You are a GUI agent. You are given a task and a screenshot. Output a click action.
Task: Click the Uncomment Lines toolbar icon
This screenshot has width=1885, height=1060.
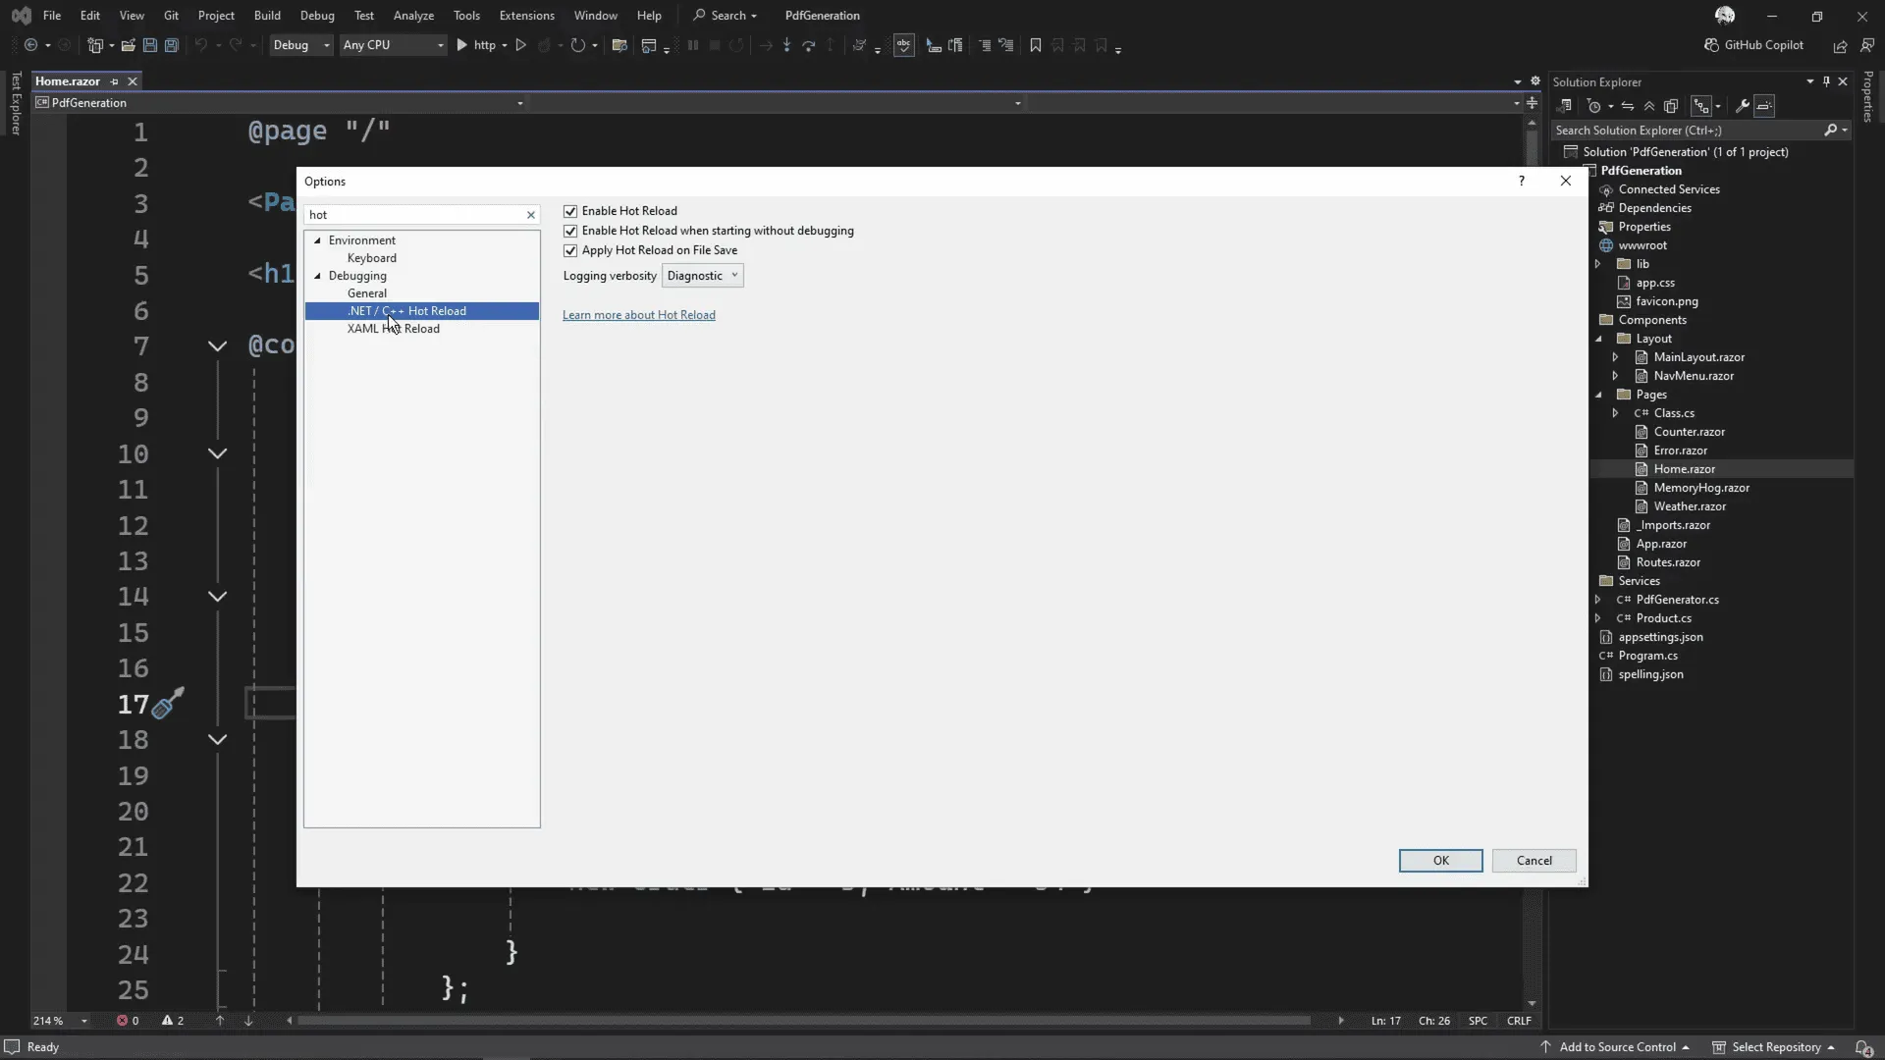point(1006,45)
